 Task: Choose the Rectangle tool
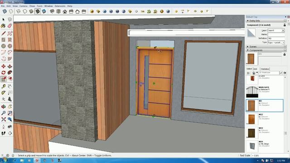[x=3, y=39]
